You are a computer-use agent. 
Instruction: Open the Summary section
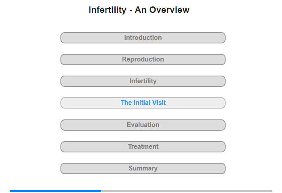pos(143,168)
